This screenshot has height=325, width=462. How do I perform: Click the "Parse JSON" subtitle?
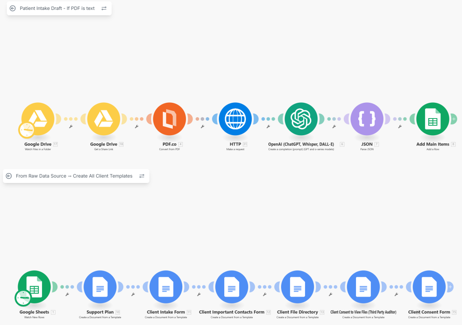(x=367, y=149)
